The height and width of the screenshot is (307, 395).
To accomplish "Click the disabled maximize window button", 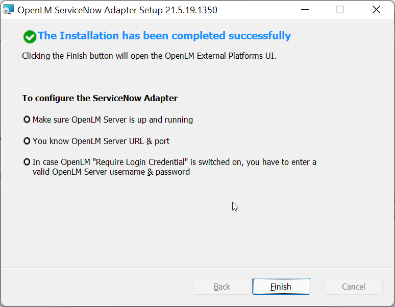I will pyautogui.click(x=340, y=10).
